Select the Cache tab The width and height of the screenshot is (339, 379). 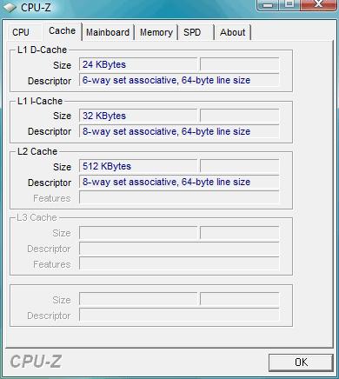(x=63, y=30)
